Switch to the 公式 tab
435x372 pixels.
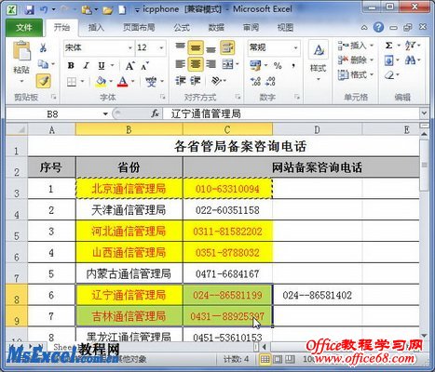pos(182,28)
